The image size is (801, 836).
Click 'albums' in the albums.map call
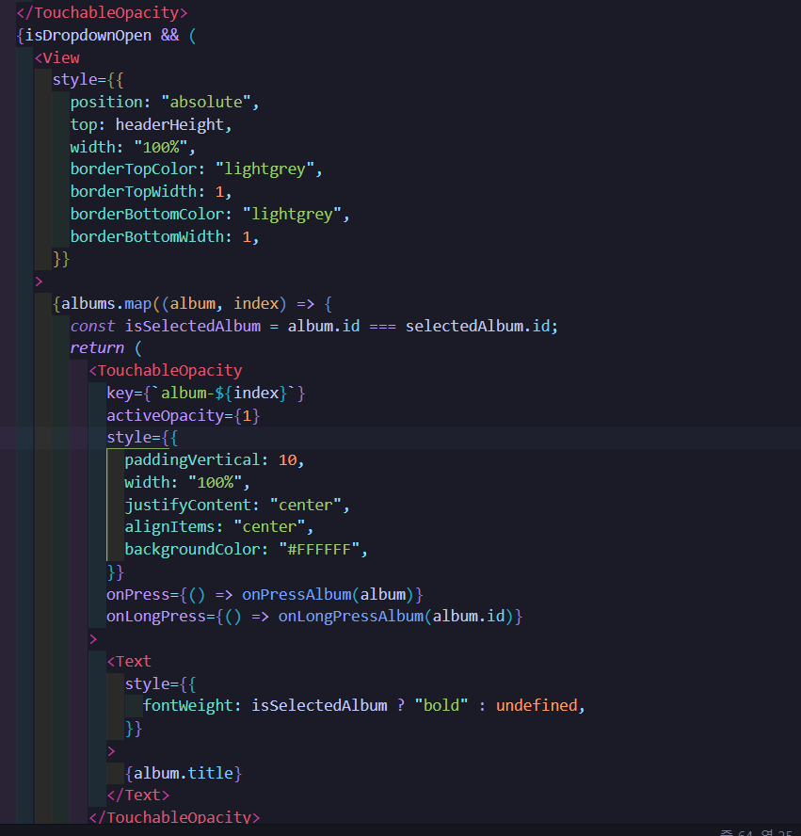pos(88,304)
